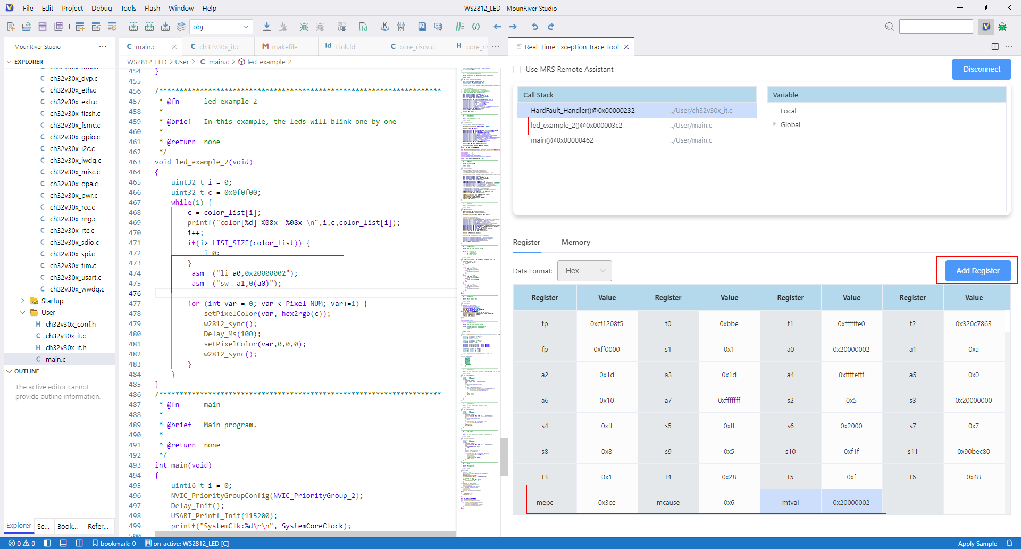1021x549 pixels.
Task: Click the green format-lines toolbar icon
Action: click(460, 27)
